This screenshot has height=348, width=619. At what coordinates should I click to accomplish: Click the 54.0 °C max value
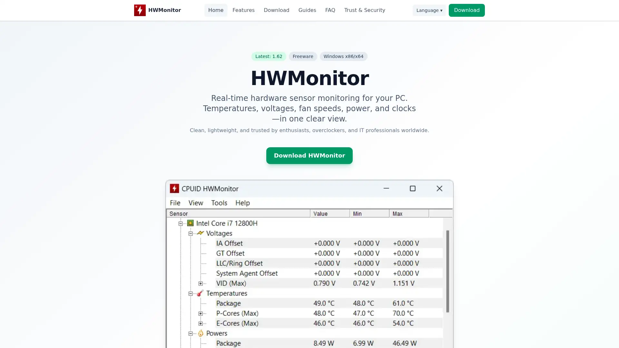coord(403,323)
